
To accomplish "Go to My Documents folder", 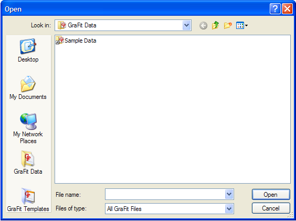I will point(28,88).
